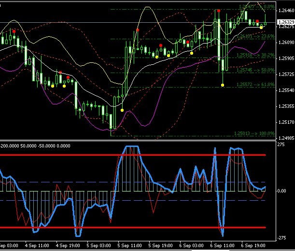Click the 1.25170 price axis label
Screen dimensions: 295x251
click(x=286, y=122)
